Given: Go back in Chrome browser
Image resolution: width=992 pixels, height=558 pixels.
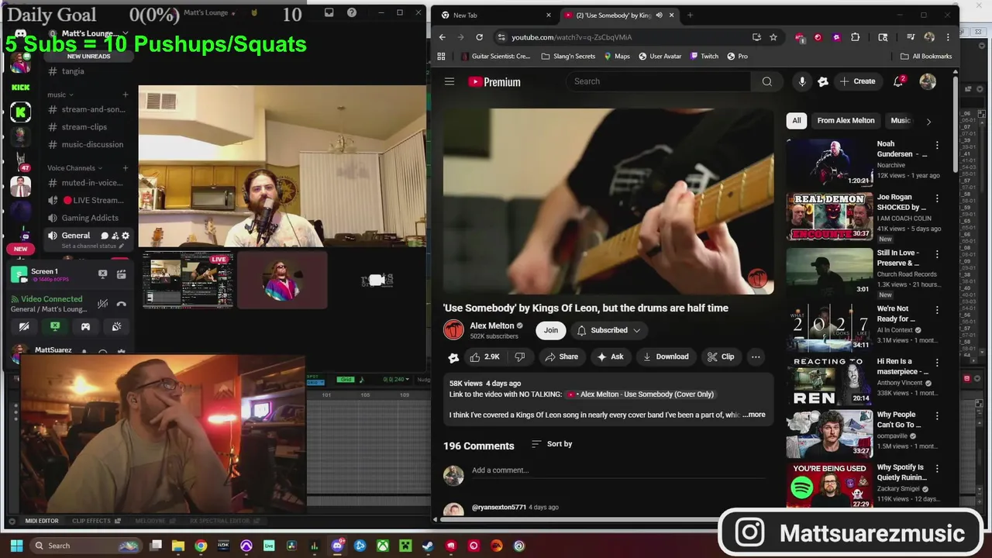Looking at the screenshot, I should [443, 36].
